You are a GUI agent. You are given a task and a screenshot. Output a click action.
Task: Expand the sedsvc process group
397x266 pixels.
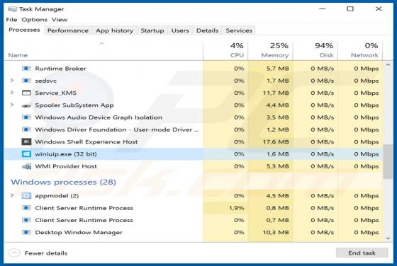click(x=12, y=81)
